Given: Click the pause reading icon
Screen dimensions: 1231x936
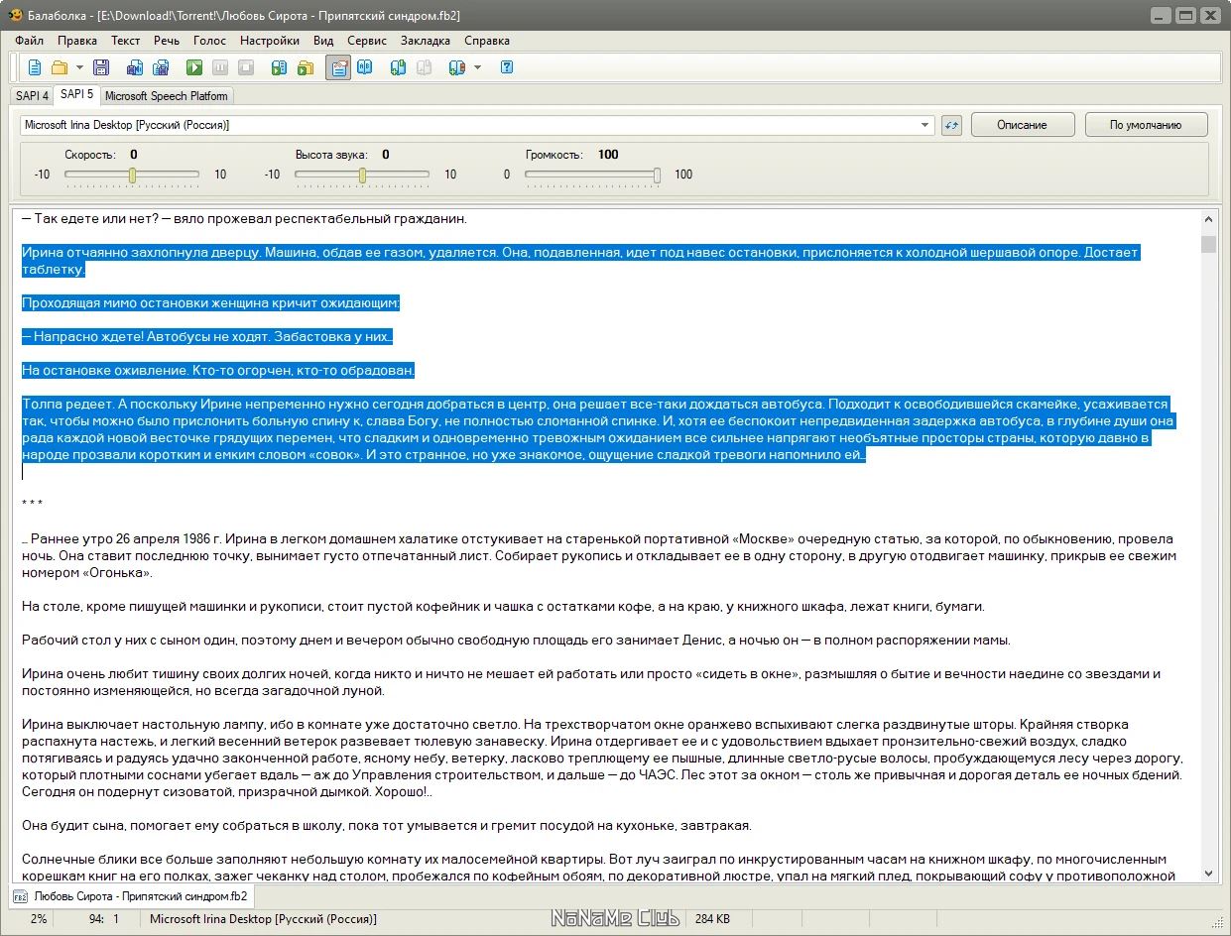Looking at the screenshot, I should 220,67.
